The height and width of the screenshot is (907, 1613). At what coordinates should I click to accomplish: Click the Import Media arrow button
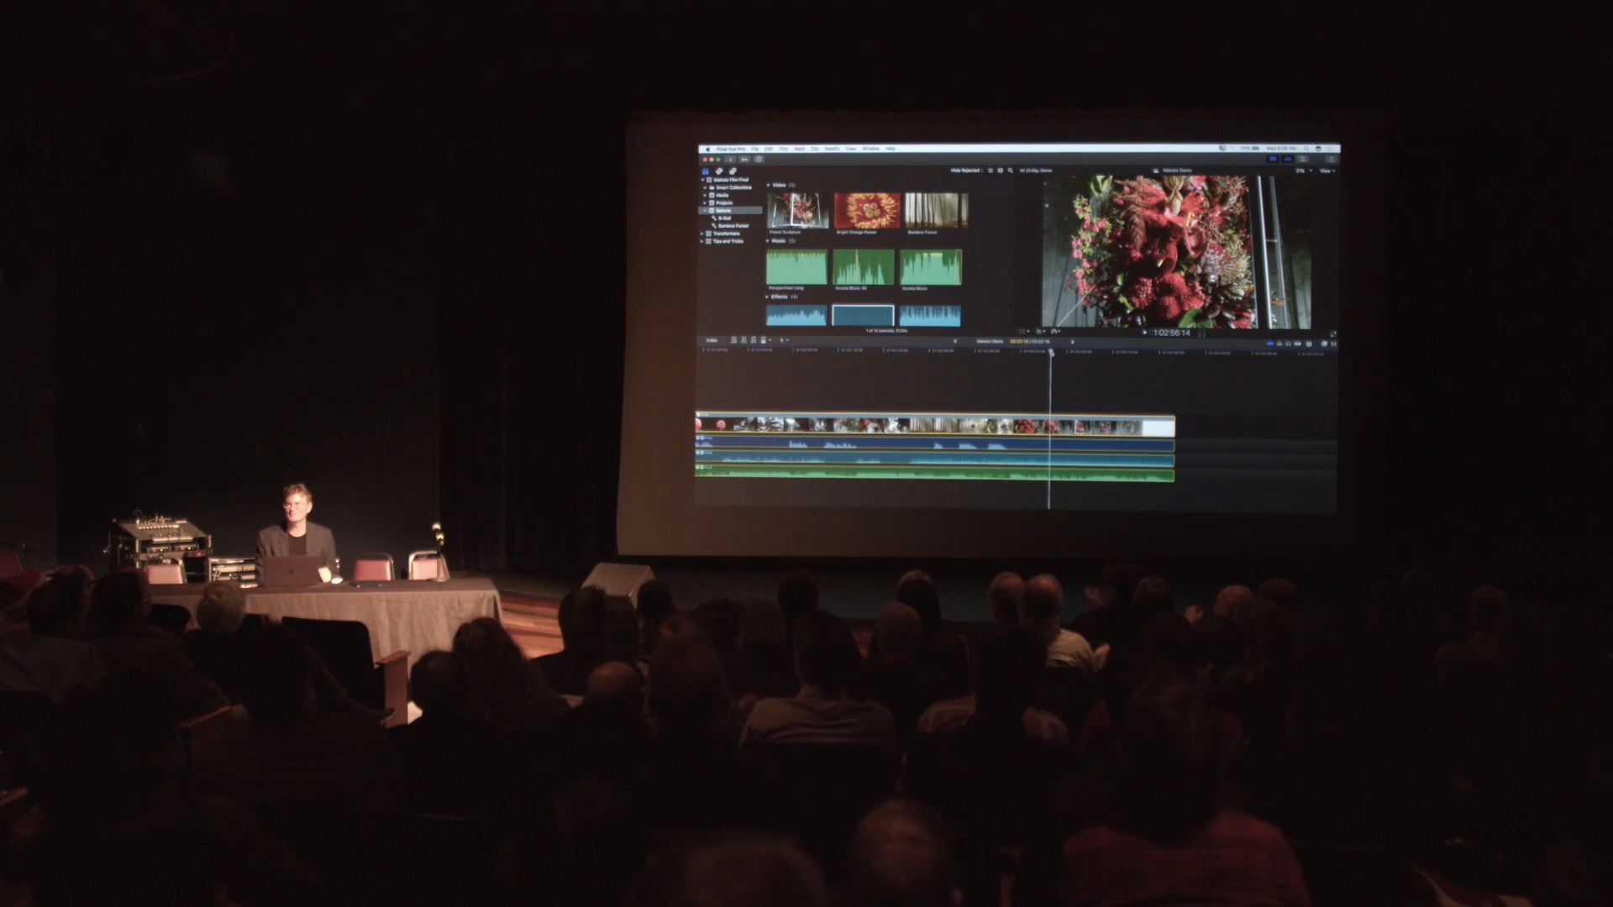(730, 160)
